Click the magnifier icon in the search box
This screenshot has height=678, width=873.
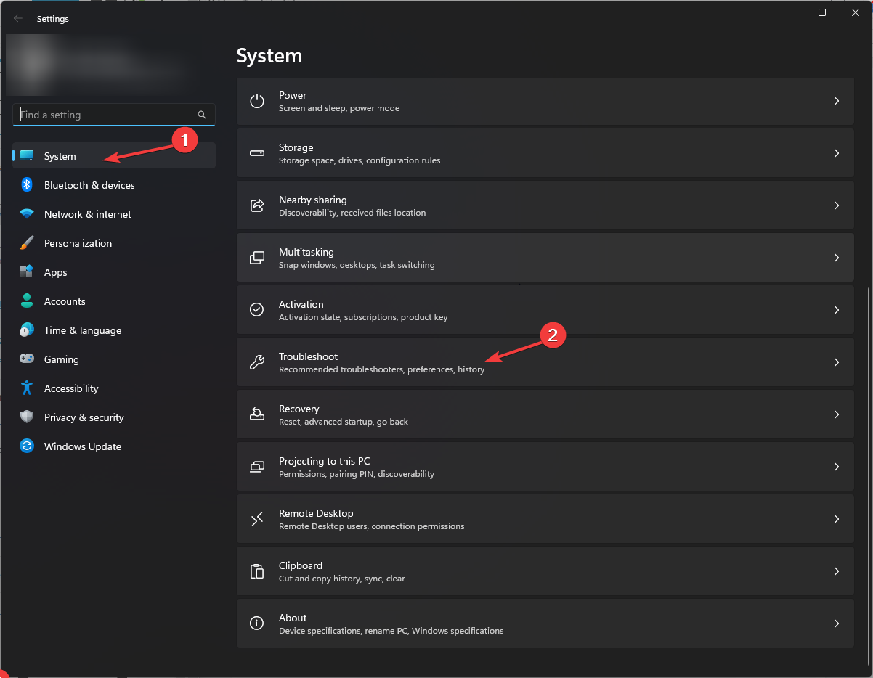pos(202,115)
